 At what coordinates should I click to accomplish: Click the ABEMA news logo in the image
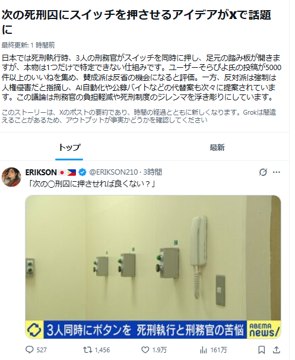point(264,330)
